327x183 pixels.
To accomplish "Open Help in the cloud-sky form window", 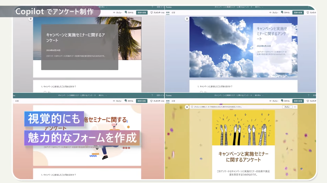I will pos(308,7).
